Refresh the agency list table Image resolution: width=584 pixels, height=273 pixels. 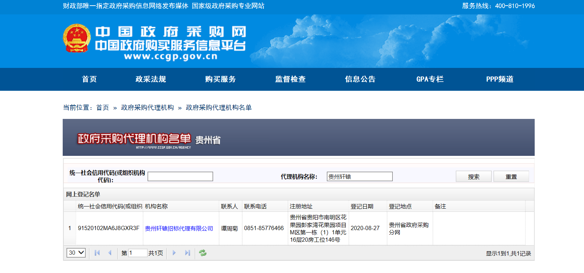coord(203,253)
